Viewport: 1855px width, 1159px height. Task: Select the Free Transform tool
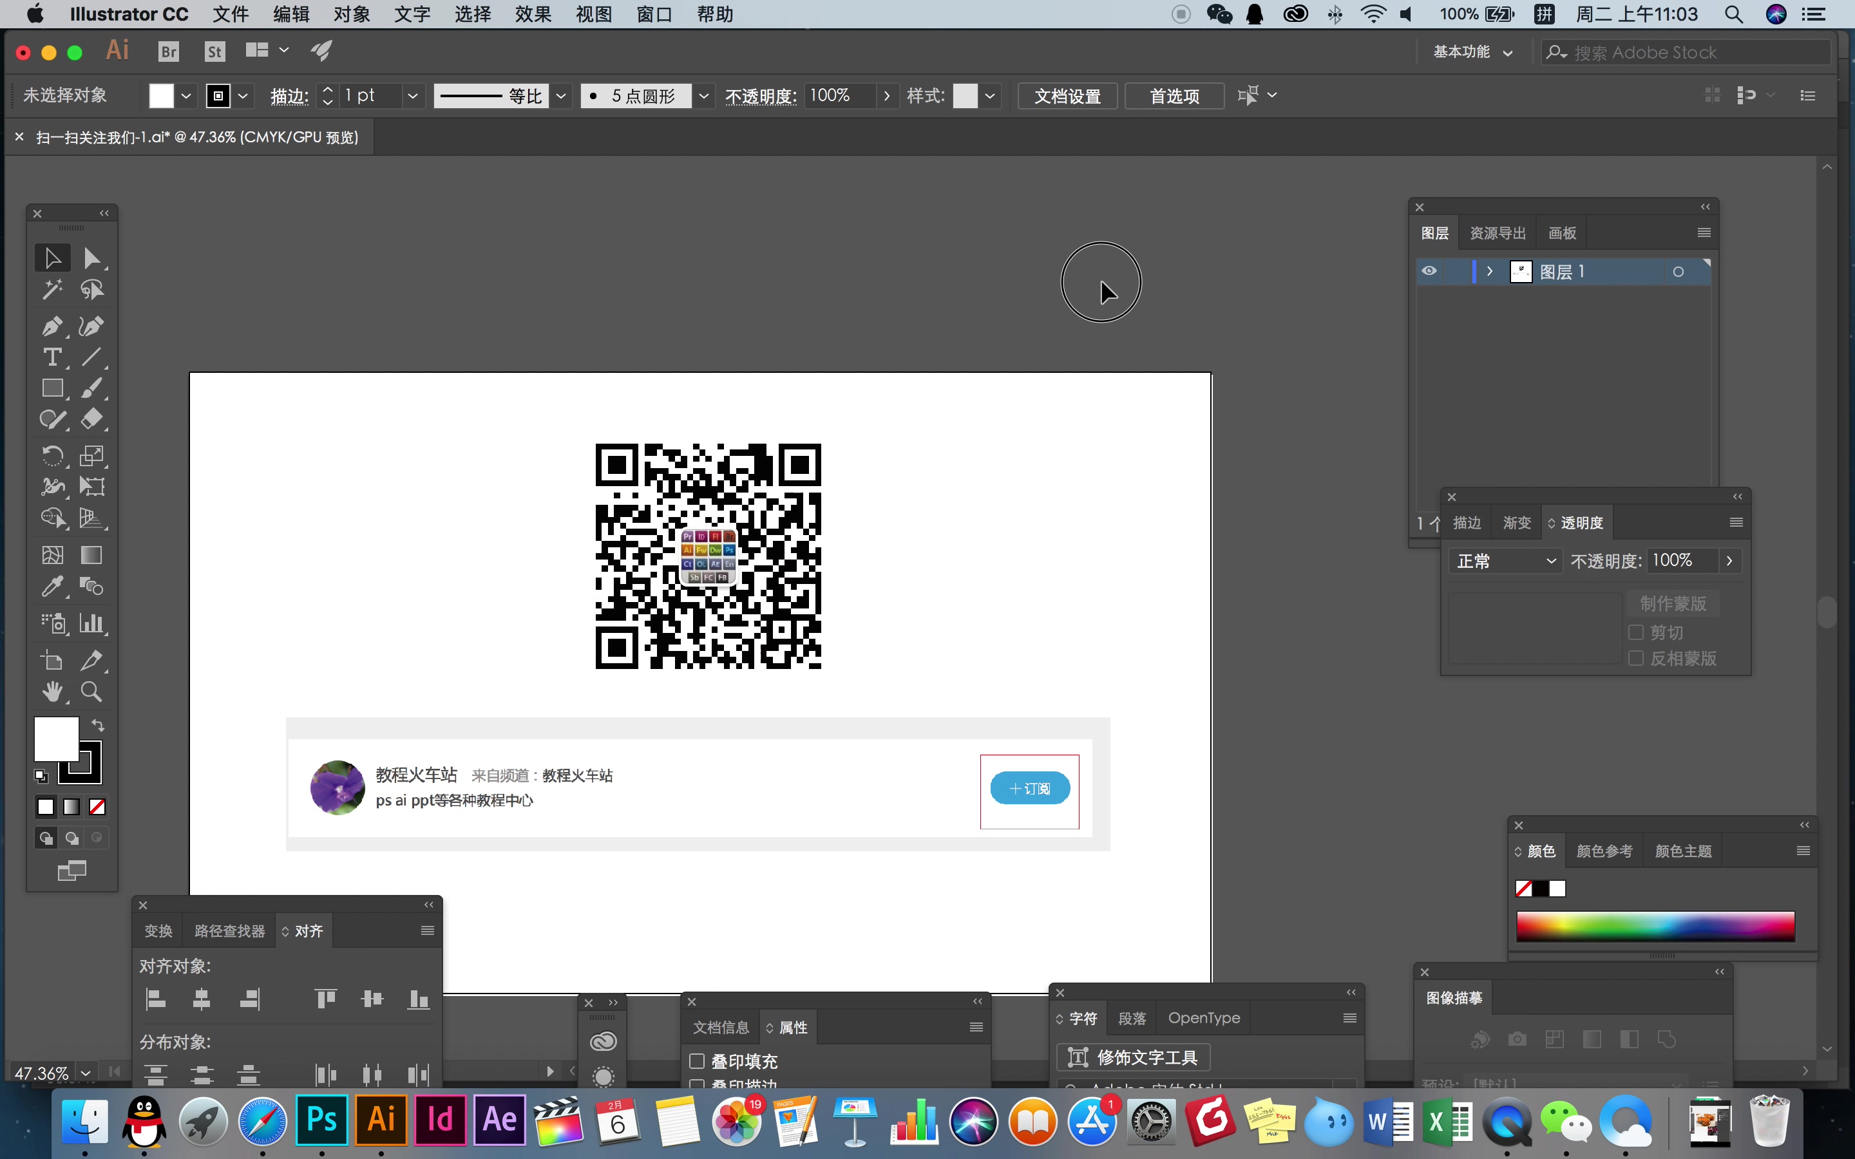pos(92,487)
